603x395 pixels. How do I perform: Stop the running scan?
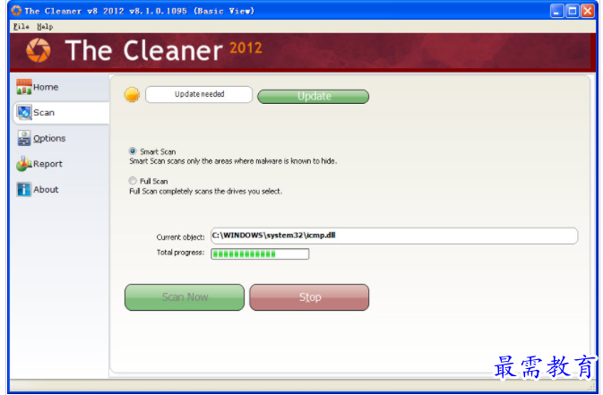[309, 297]
